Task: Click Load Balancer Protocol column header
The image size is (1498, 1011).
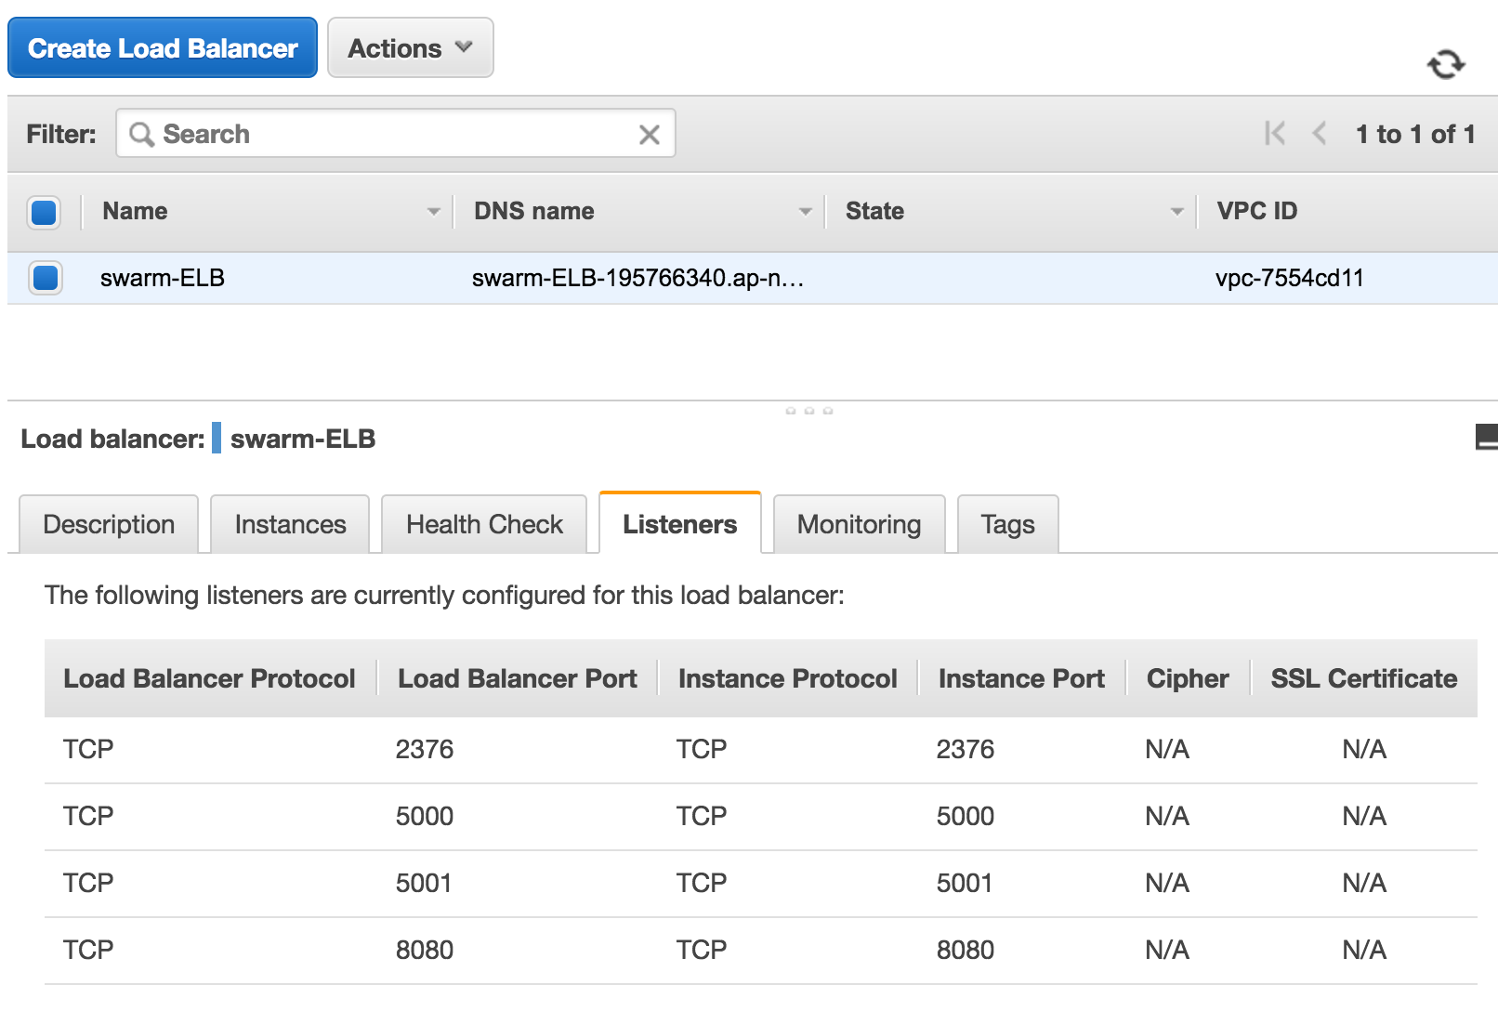Action: coord(209,678)
